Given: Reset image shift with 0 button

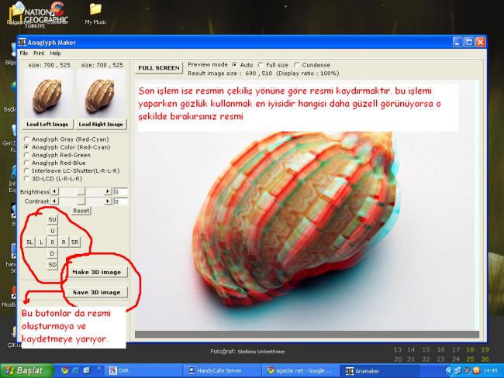Looking at the screenshot, I should point(53,242).
